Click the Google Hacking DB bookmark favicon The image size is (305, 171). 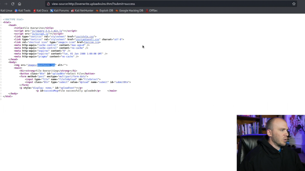[x=117, y=11]
